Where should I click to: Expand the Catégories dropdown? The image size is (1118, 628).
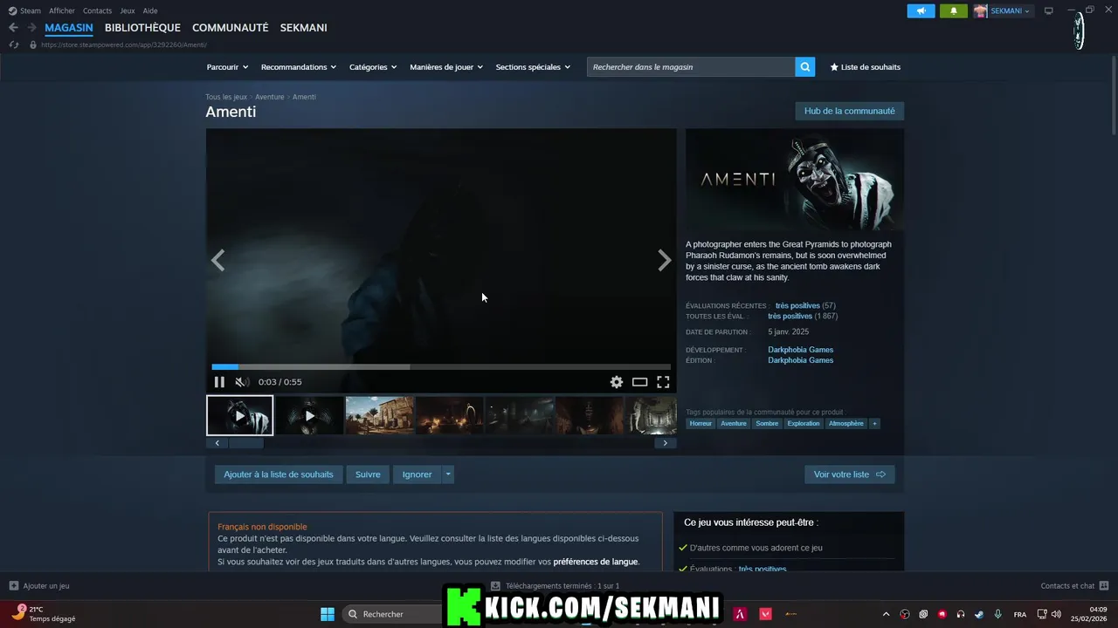373,67
